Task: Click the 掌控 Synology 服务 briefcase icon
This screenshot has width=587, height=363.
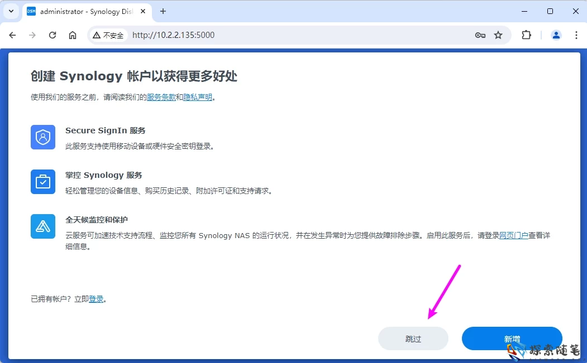Action: tap(42, 181)
